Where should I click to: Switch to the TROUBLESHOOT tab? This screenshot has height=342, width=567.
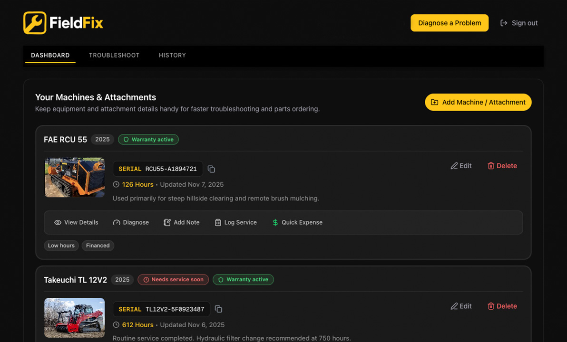click(114, 55)
